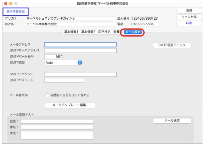Viewport: 206px width, 146px height.
Task: Click the SMTPポート番号 field showing 587
Action: (x=53, y=56)
